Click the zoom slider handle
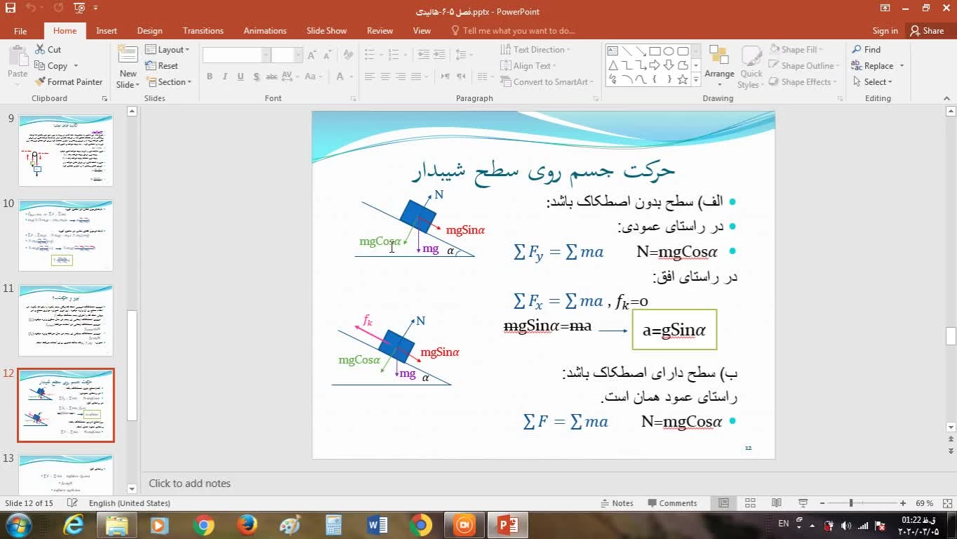This screenshot has height=539, width=957. coord(851,503)
